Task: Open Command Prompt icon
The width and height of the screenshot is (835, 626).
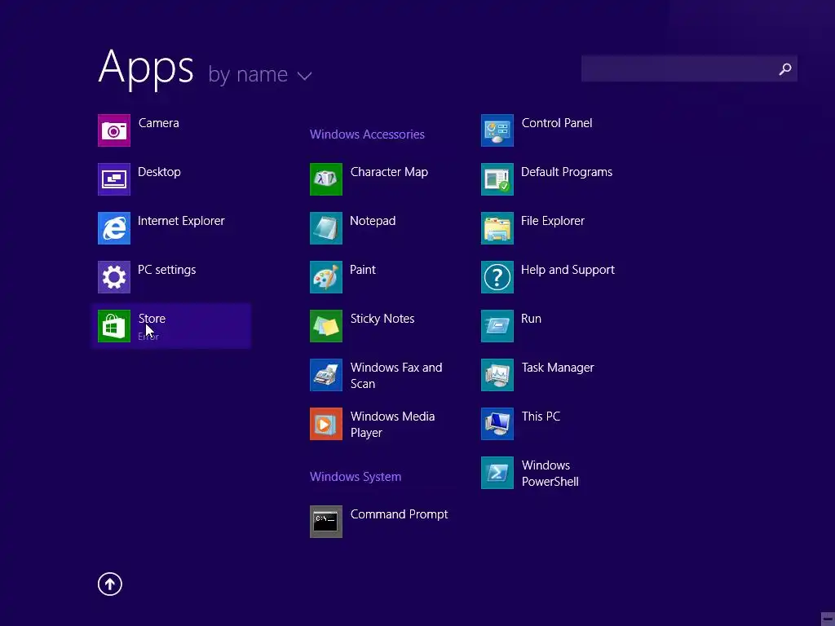Action: [326, 522]
